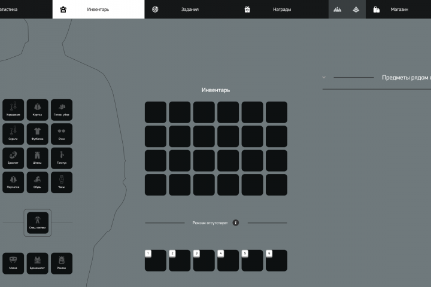Select quick slot number 2
The width and height of the screenshot is (431, 287).
(180, 260)
